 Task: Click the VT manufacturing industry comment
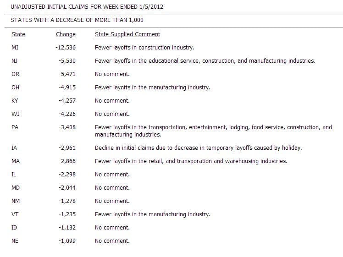(152, 214)
